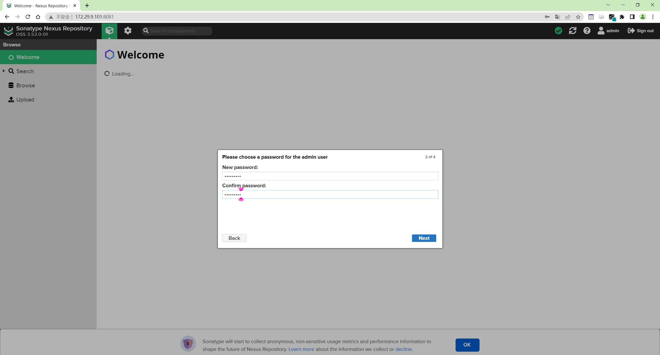The height and width of the screenshot is (355, 660).
Task: Click the Welcome menu item in sidebar
Action: click(28, 57)
